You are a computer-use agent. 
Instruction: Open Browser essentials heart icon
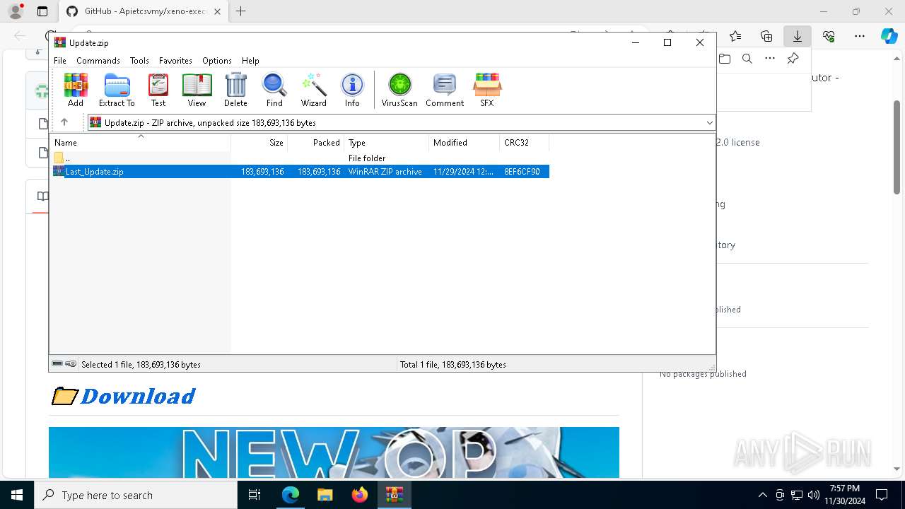pyautogui.click(x=829, y=36)
